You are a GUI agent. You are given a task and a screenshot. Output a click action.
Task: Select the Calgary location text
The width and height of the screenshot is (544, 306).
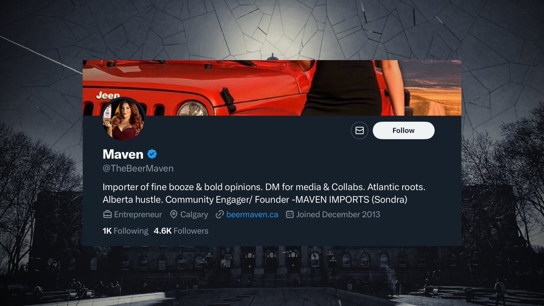(x=194, y=214)
